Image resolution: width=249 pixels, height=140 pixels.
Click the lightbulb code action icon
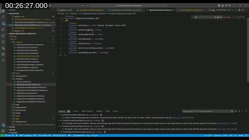(x=67, y=21)
